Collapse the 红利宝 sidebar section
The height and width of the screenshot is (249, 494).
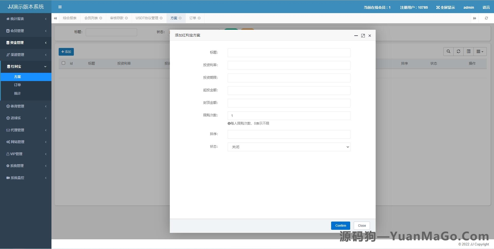[x=26, y=66]
